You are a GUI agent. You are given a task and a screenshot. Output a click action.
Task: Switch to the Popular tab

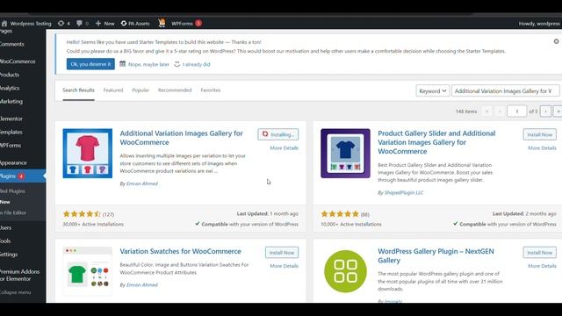pyautogui.click(x=140, y=90)
